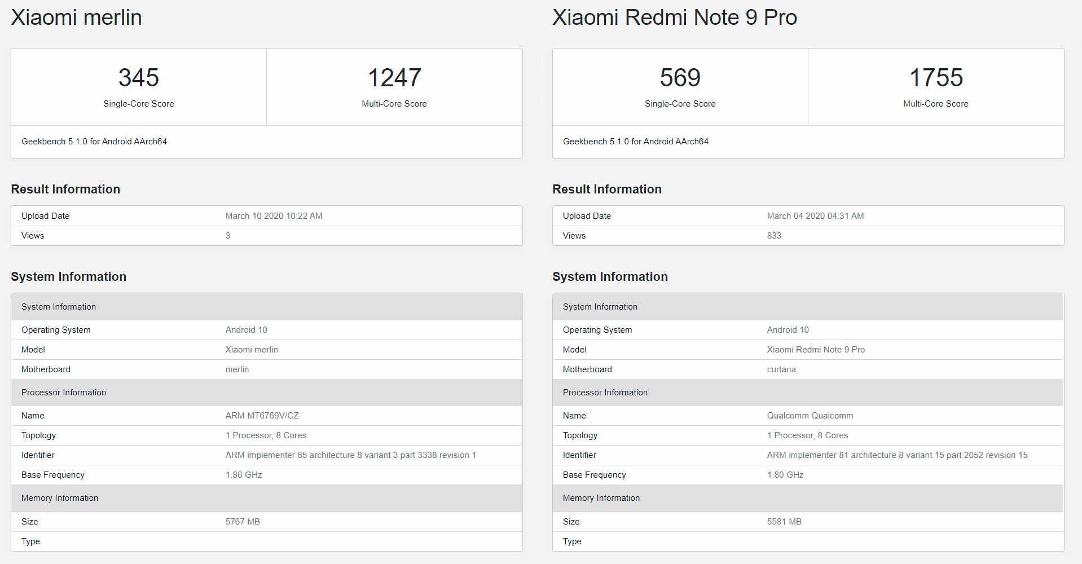Select the 833 views value

click(x=774, y=236)
